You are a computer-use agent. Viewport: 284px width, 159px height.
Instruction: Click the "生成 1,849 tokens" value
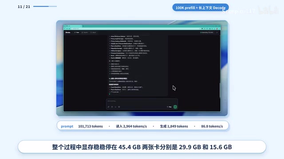tap(174, 126)
